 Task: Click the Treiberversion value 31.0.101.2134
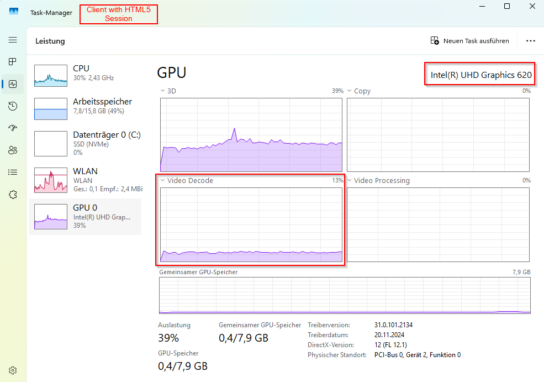[x=393, y=325]
